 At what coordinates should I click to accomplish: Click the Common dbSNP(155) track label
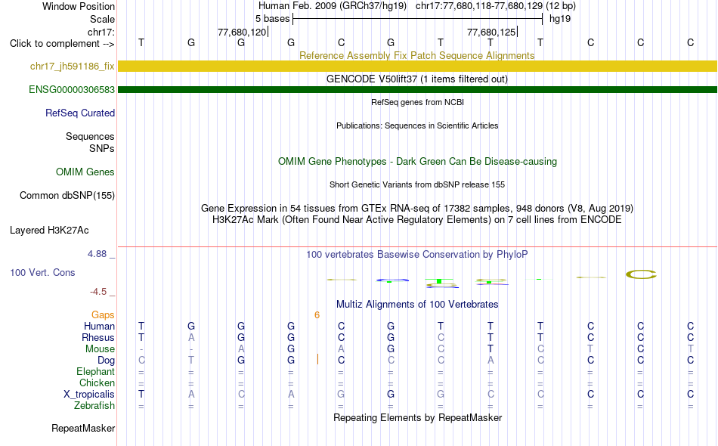[67, 195]
